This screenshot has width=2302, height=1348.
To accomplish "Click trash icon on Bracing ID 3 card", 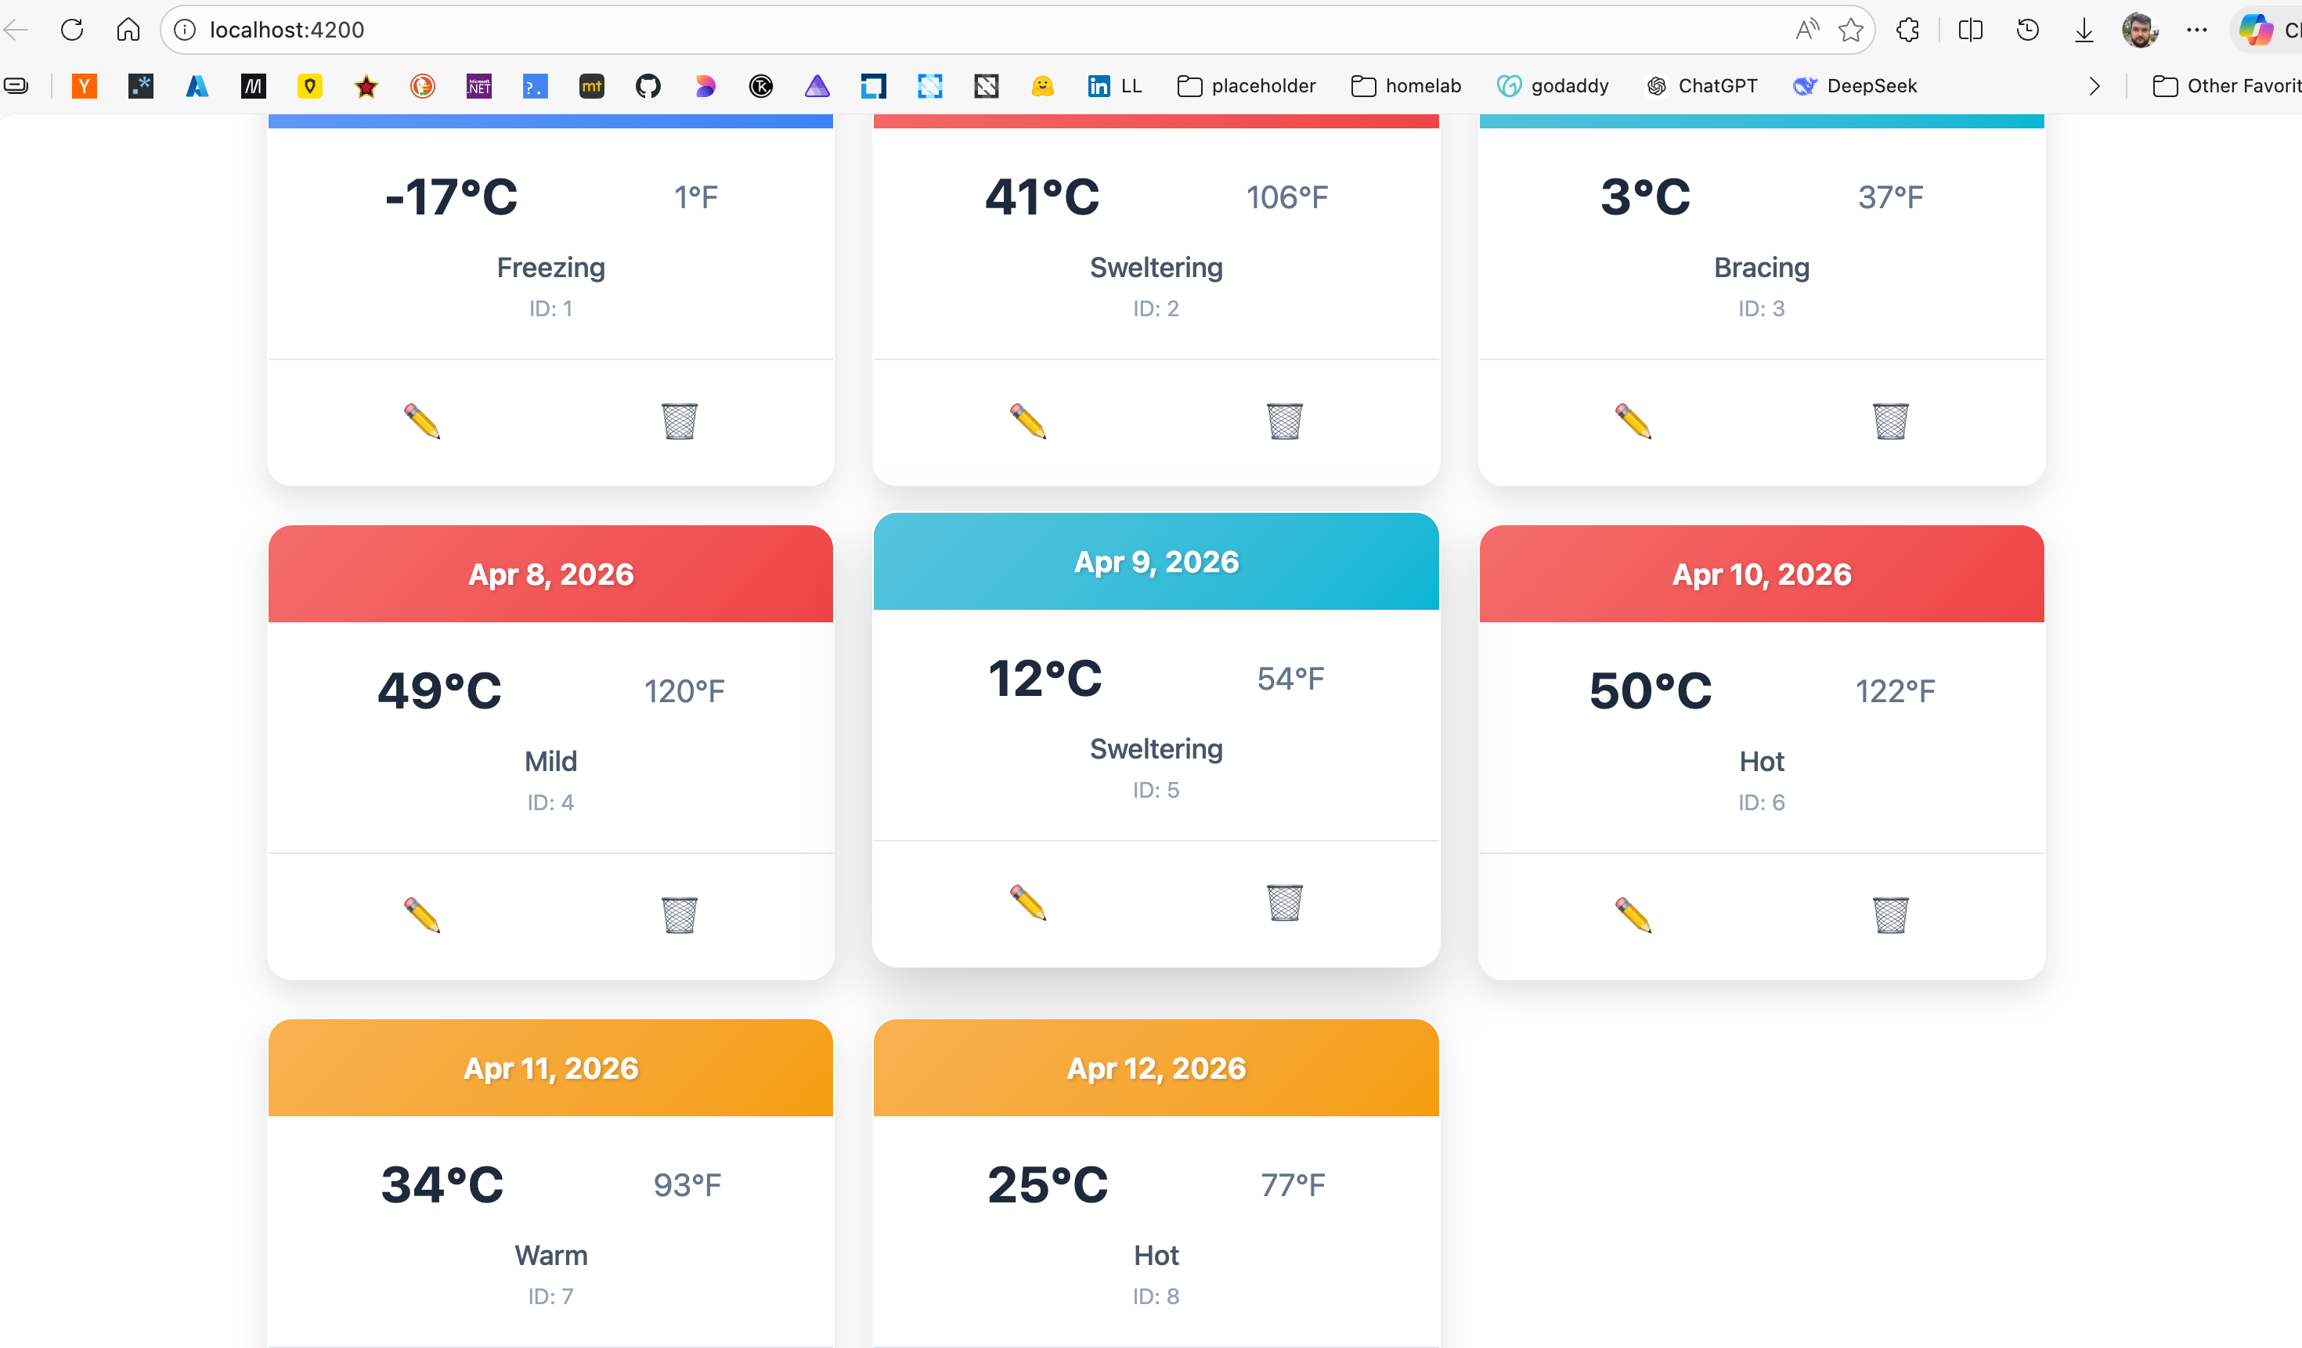I will (x=1890, y=421).
